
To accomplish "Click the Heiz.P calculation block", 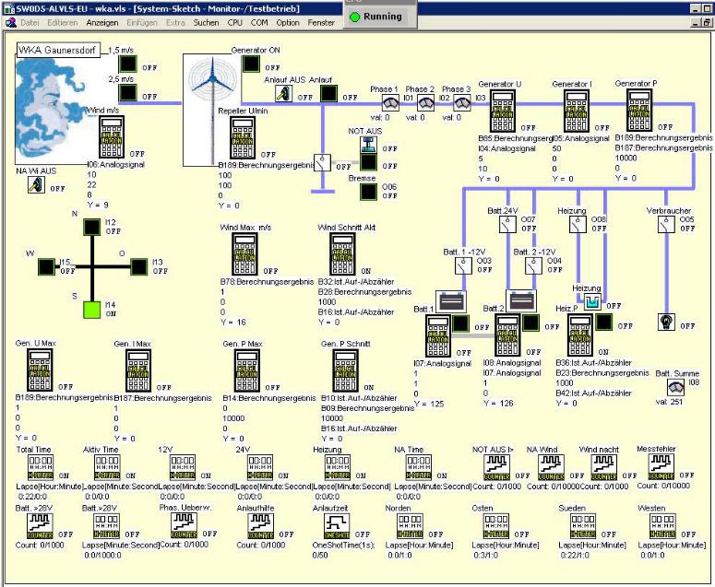I will coord(580,335).
